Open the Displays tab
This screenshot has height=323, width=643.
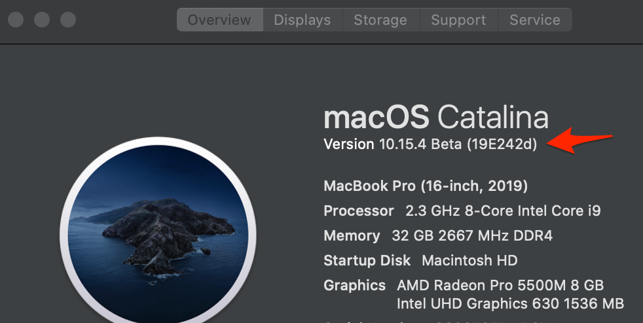tap(302, 20)
